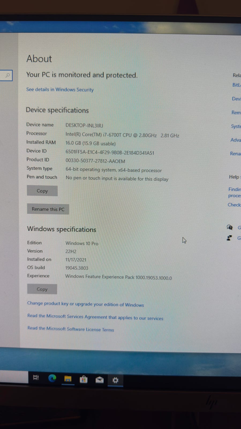
Task: Select the 64-bit operating system value
Action: [x=114, y=170]
